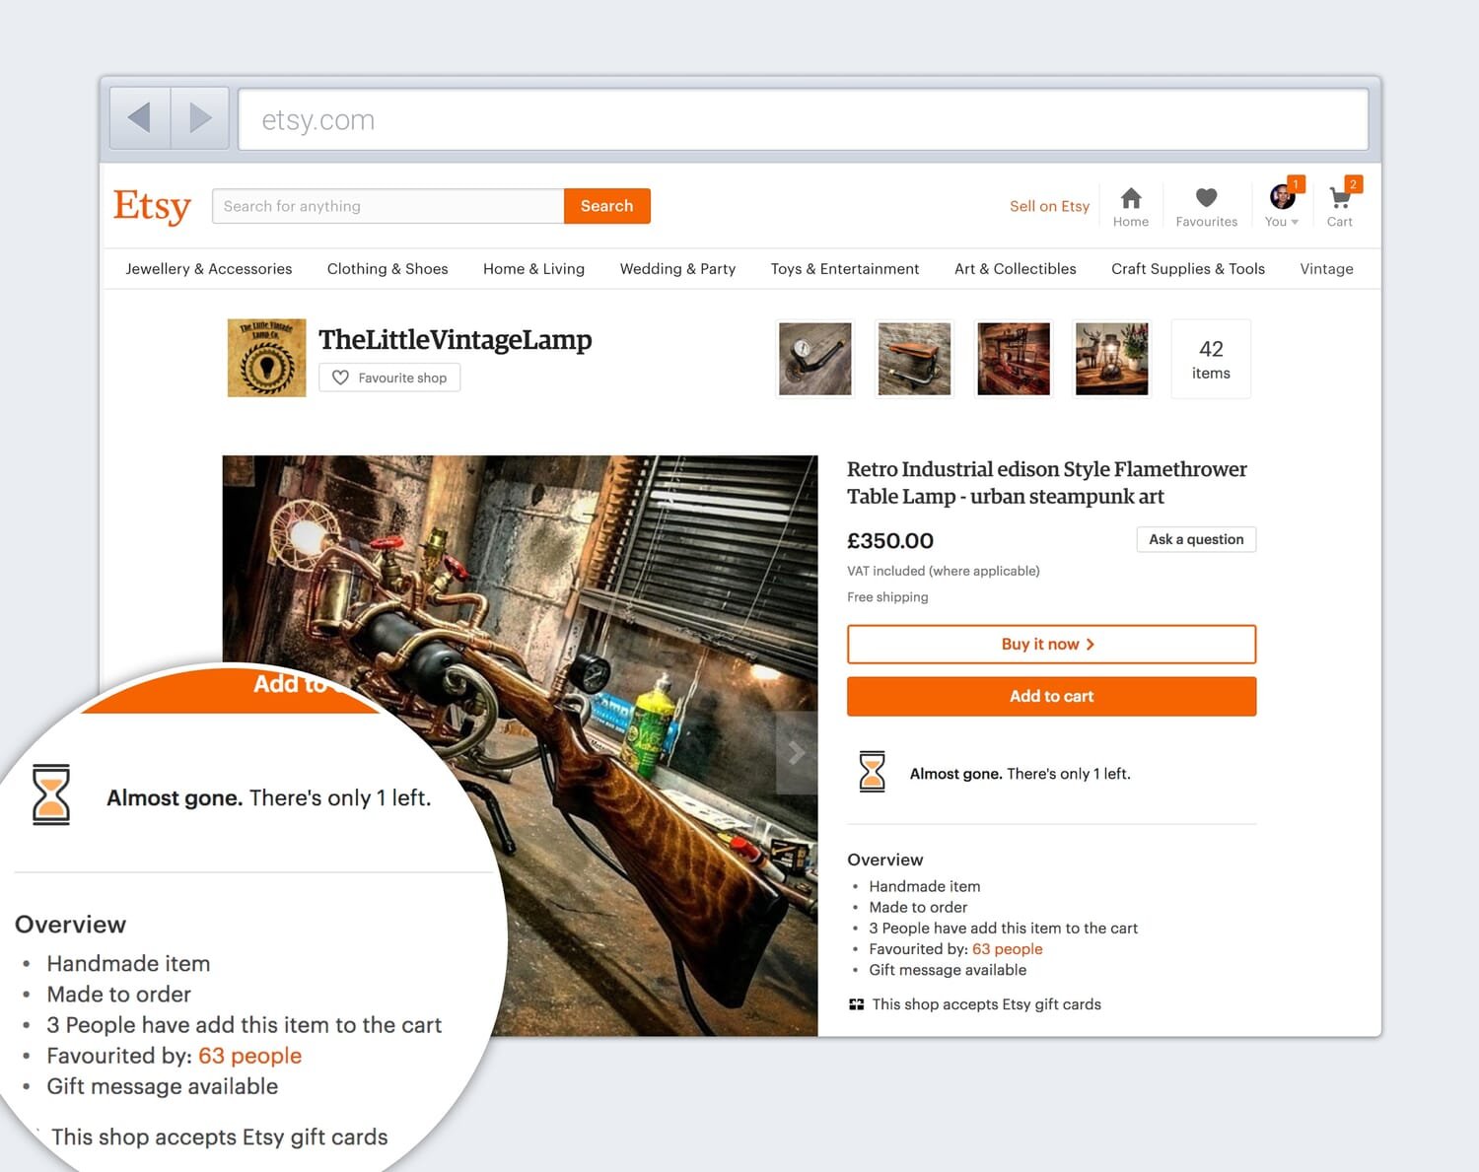
Task: Click the gift card icon beside shop acceptance text
Action: coord(855,1003)
